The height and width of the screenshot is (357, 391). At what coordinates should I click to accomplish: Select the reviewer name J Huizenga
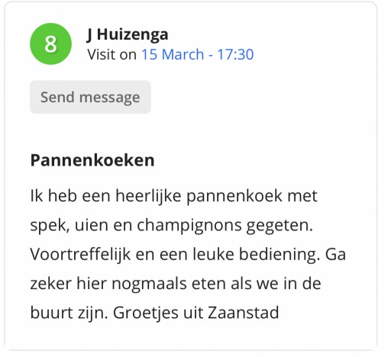tap(128, 34)
